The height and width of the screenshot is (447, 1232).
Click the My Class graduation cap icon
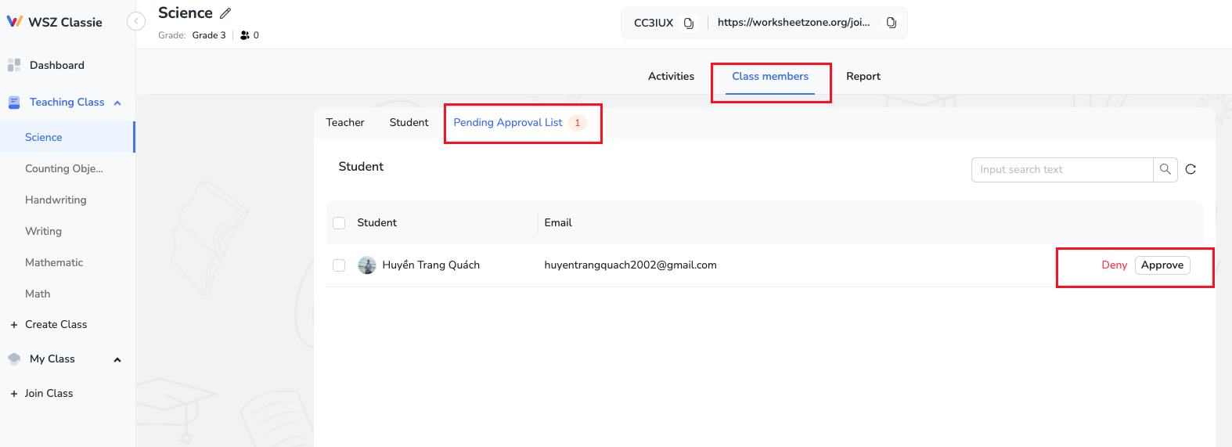14,359
